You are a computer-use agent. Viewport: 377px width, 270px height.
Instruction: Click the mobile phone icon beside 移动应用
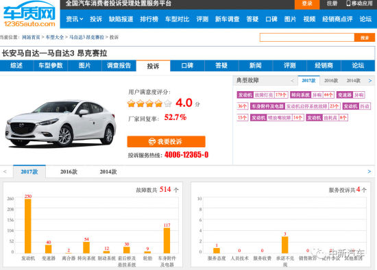(x=348, y=3)
